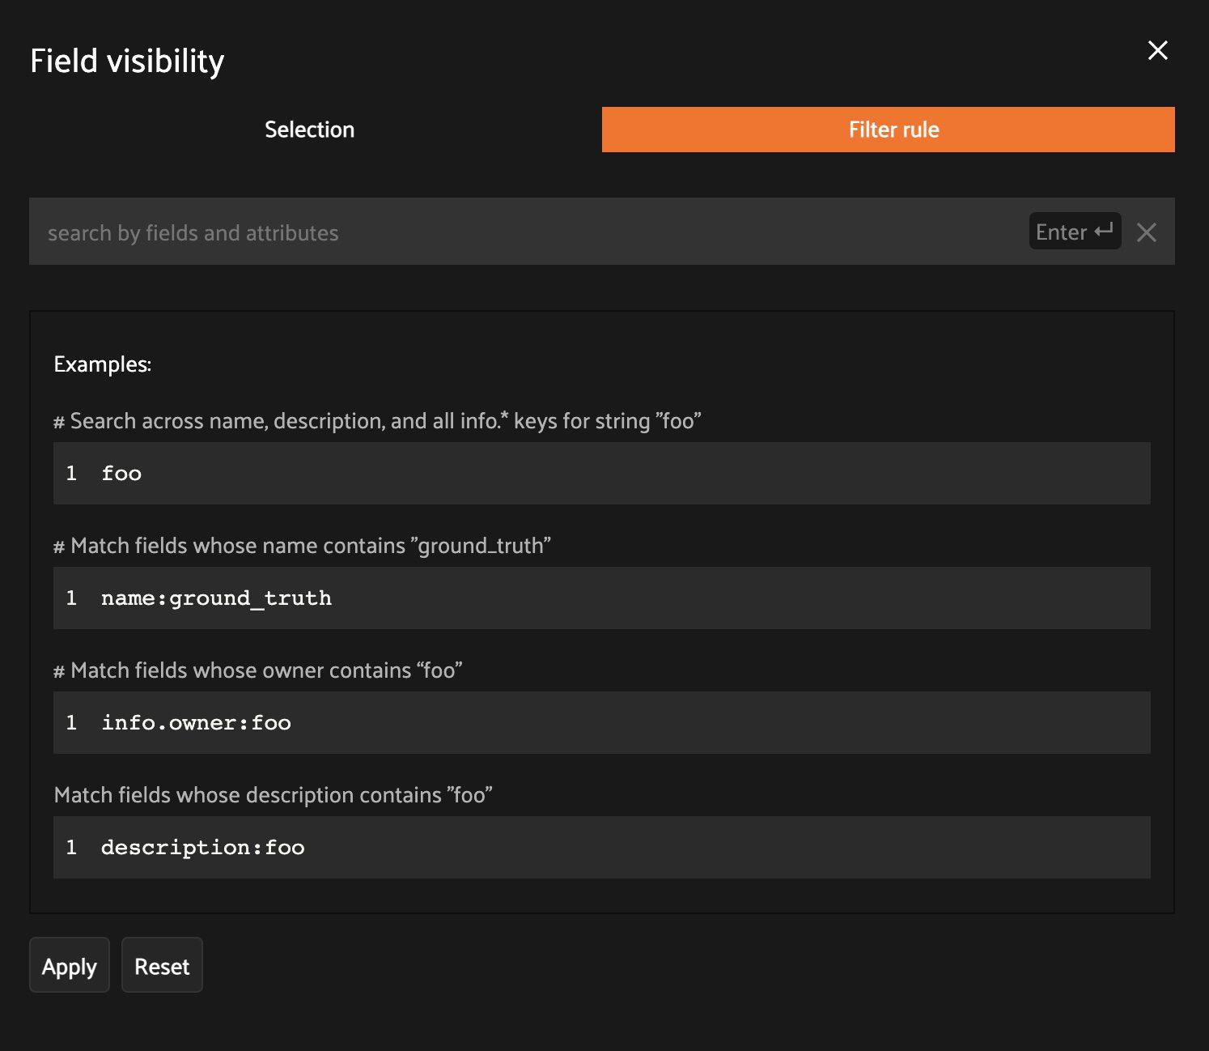
Task: Select the name:ground_truth example
Action: 602,598
